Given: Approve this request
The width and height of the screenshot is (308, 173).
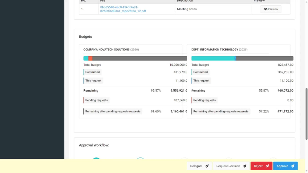Looking at the screenshot, I should [x=285, y=166].
